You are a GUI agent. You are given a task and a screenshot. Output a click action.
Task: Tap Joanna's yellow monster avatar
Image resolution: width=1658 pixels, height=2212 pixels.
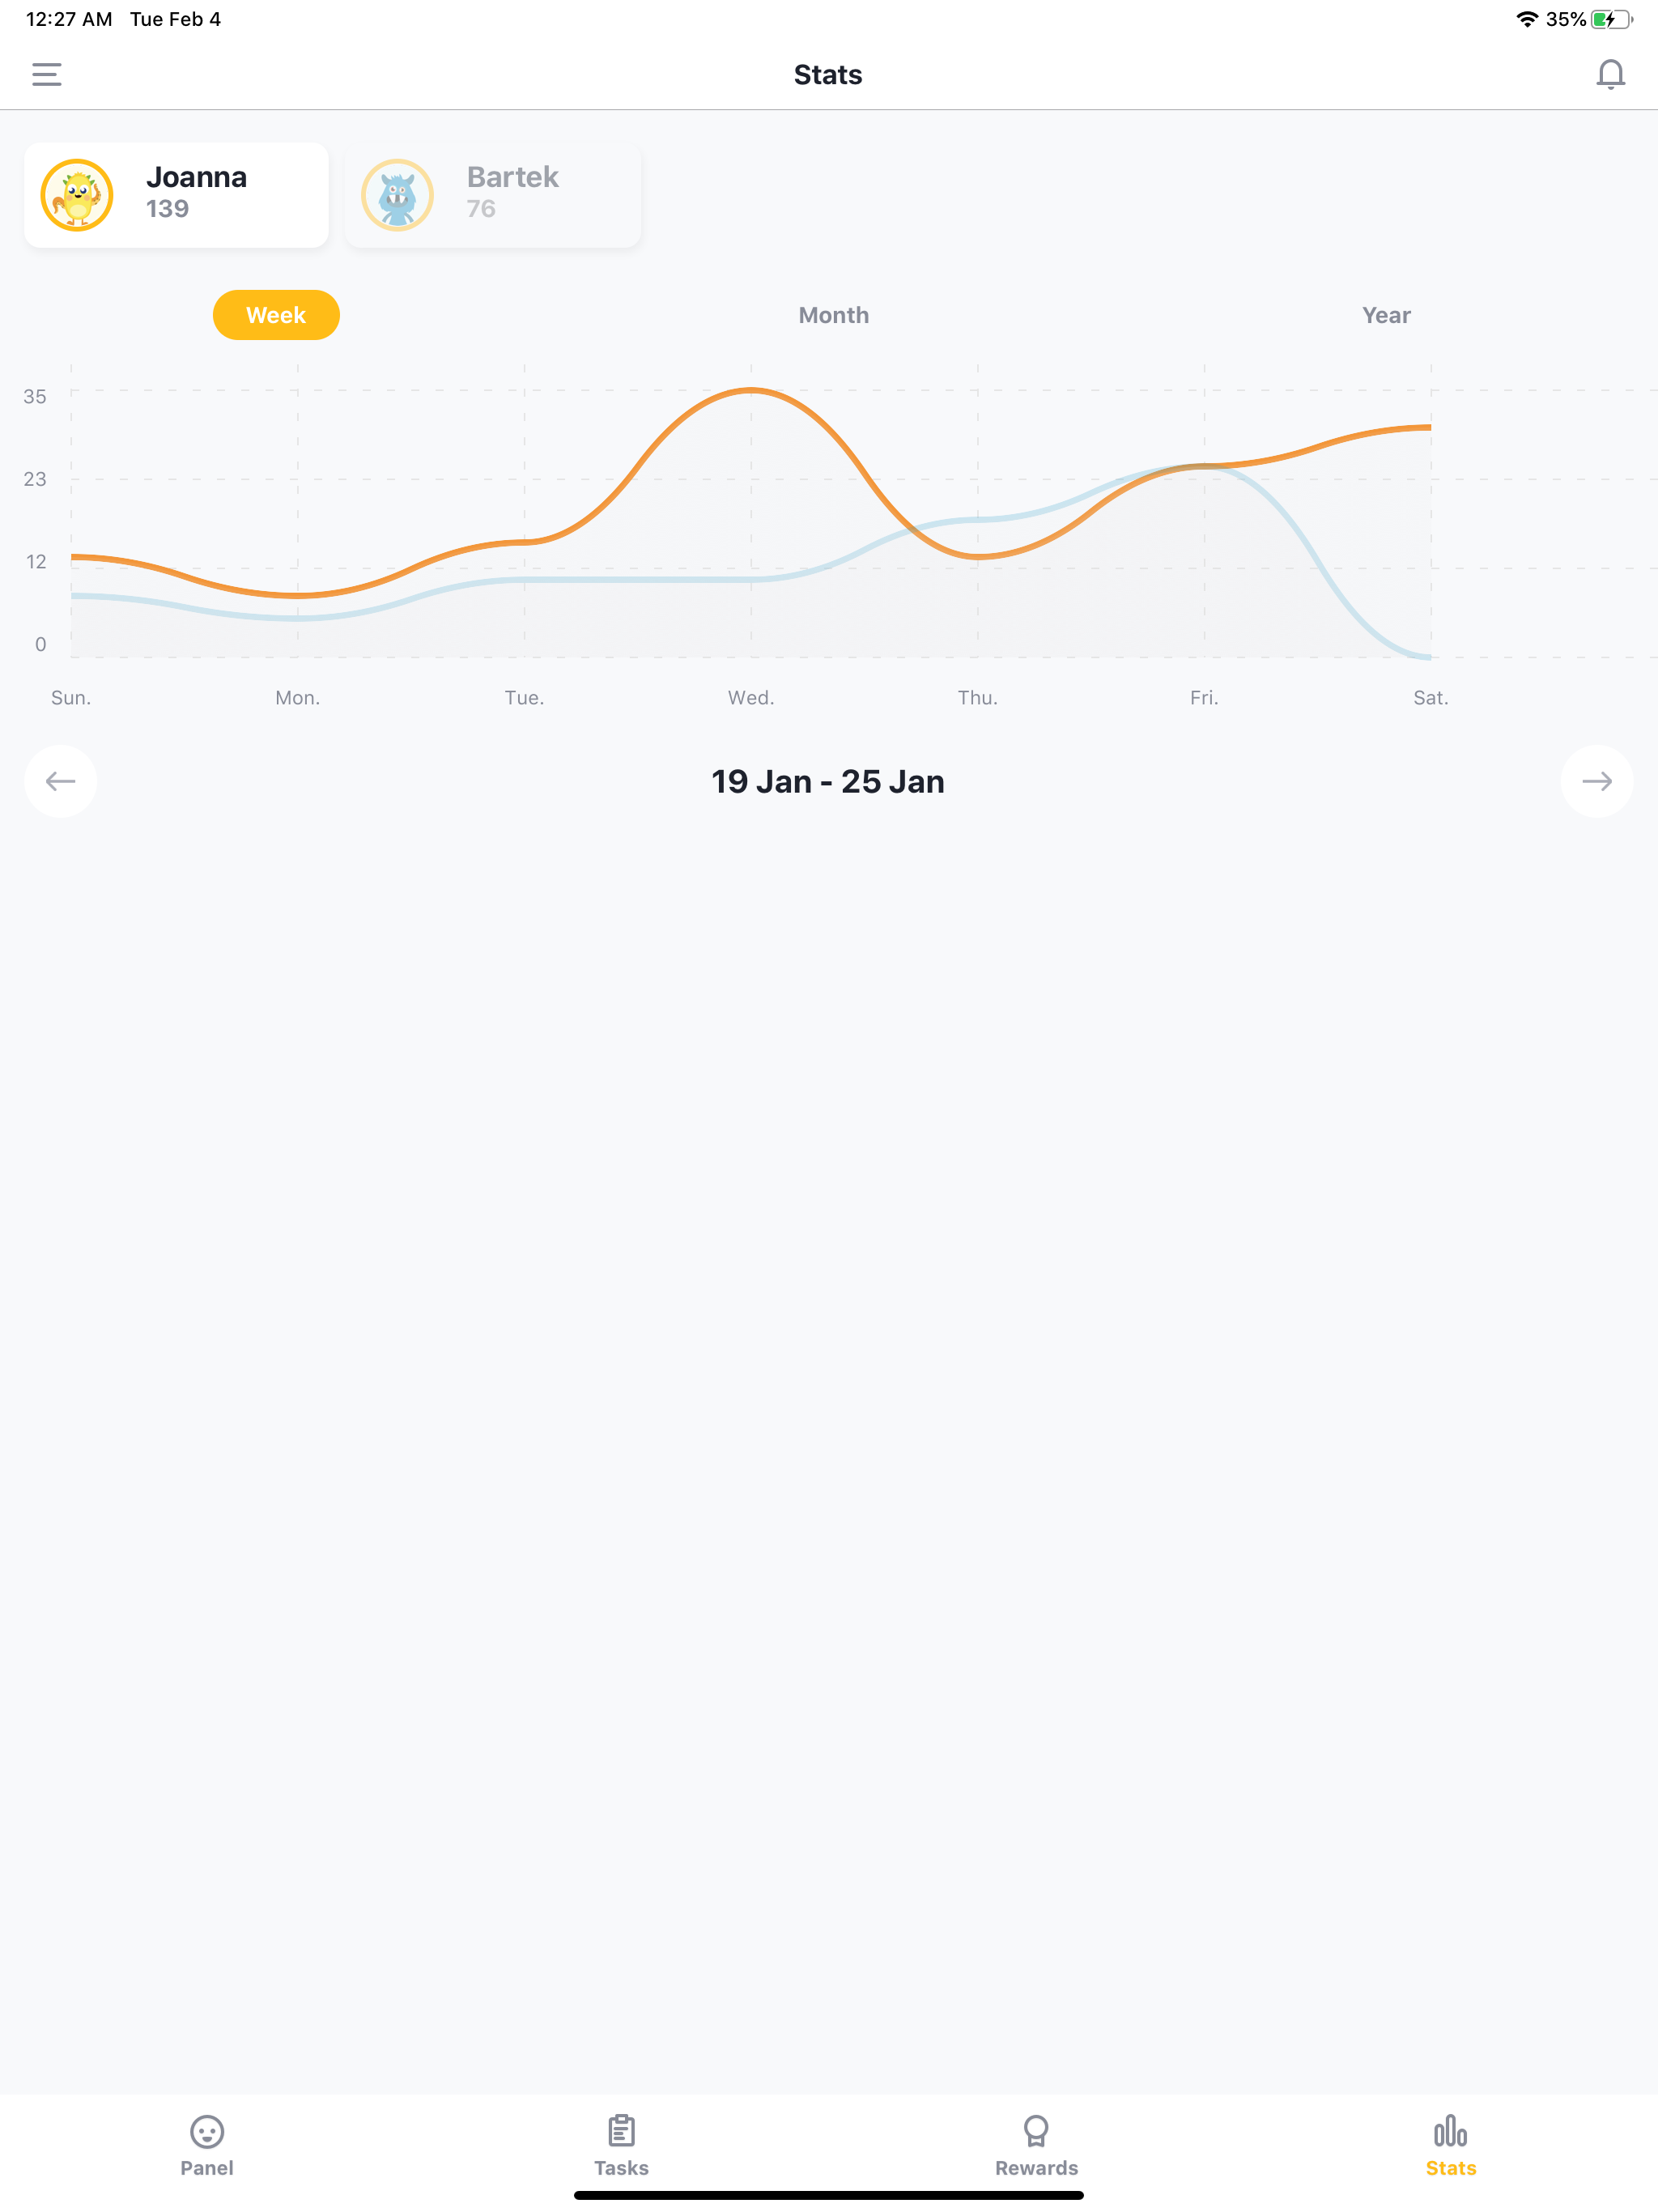pos(77,195)
